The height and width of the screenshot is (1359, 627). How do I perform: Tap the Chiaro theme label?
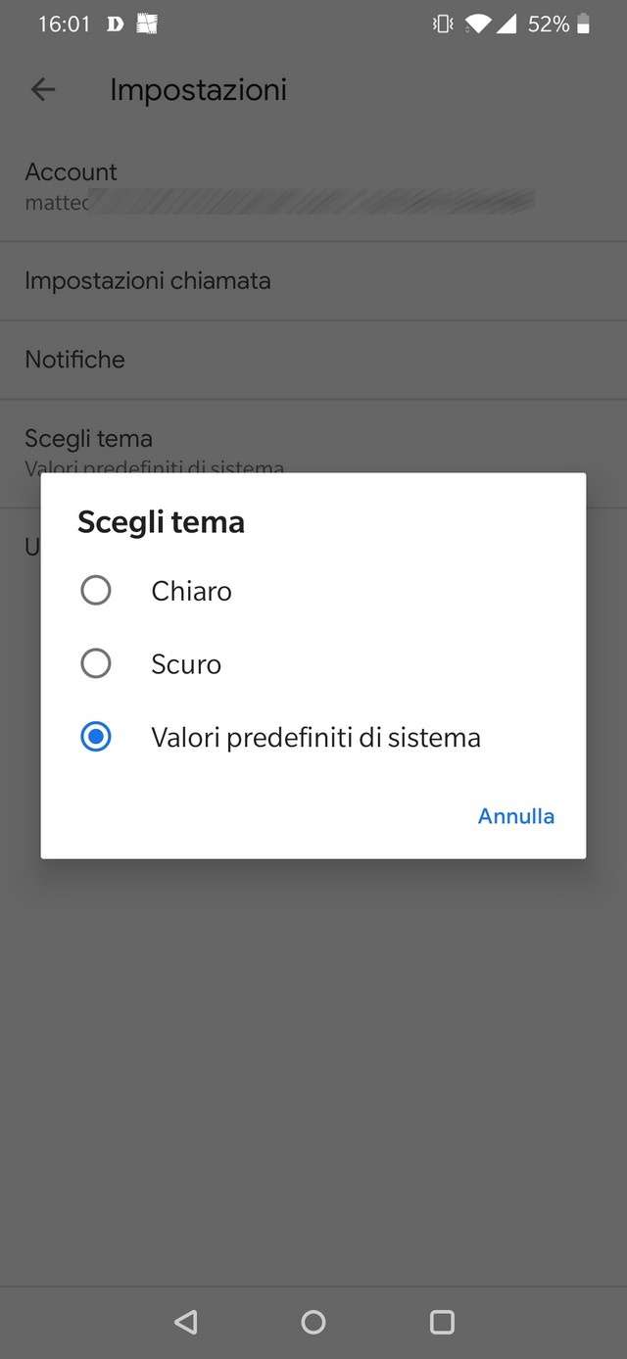coord(191,591)
